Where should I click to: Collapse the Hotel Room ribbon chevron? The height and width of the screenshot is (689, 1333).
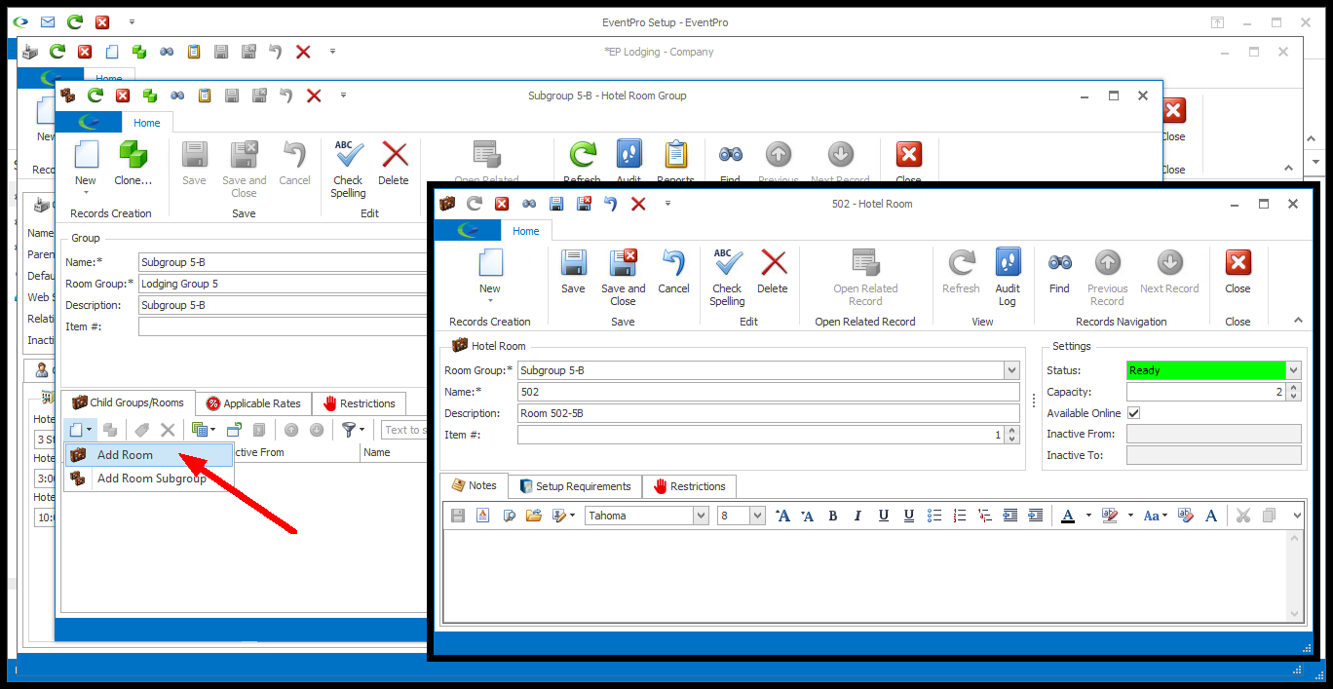(1297, 320)
